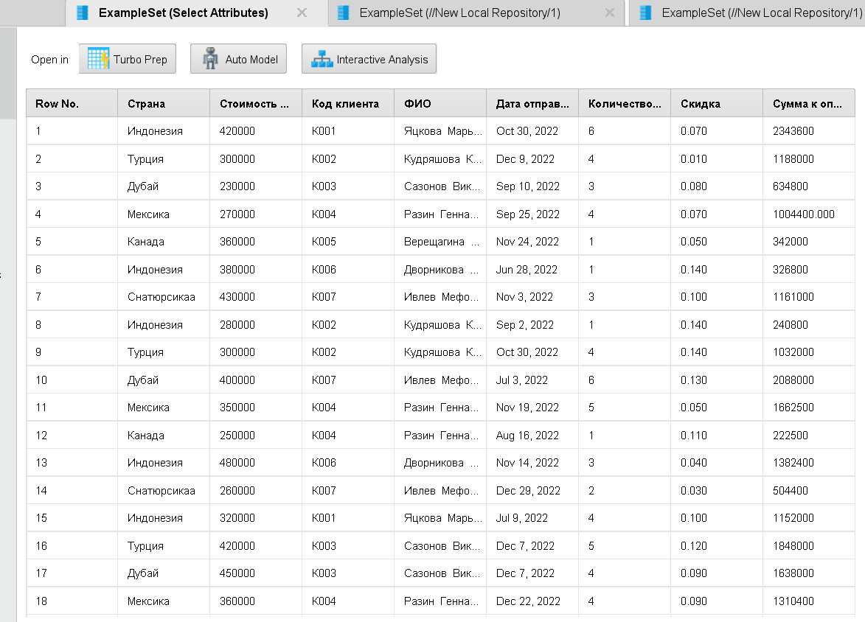
Task: Select the Верещагина name cell in row 5
Action: [x=440, y=242]
